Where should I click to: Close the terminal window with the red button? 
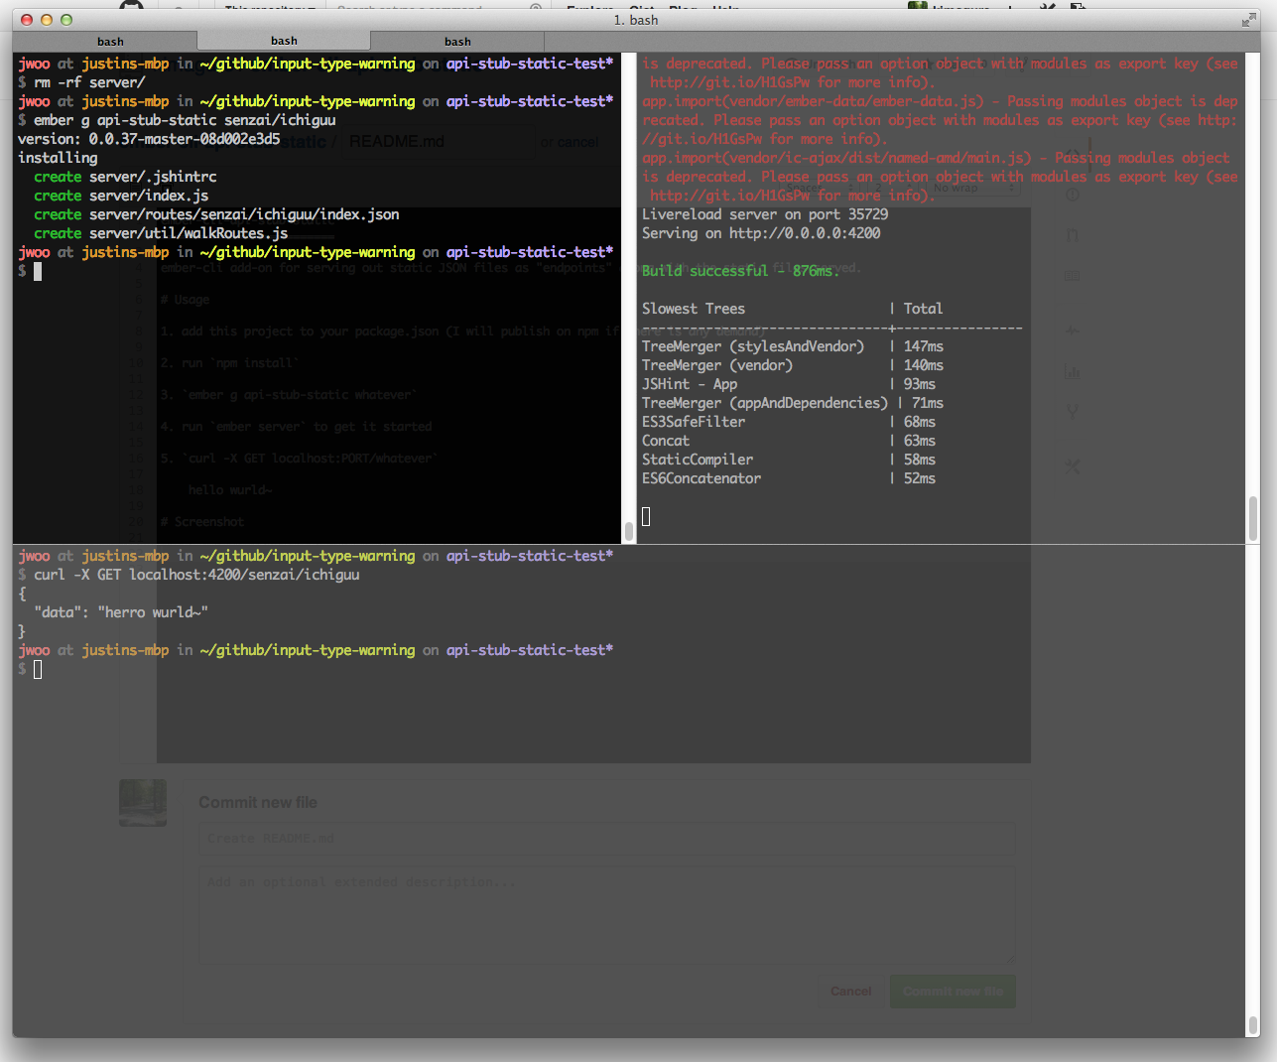27,20
